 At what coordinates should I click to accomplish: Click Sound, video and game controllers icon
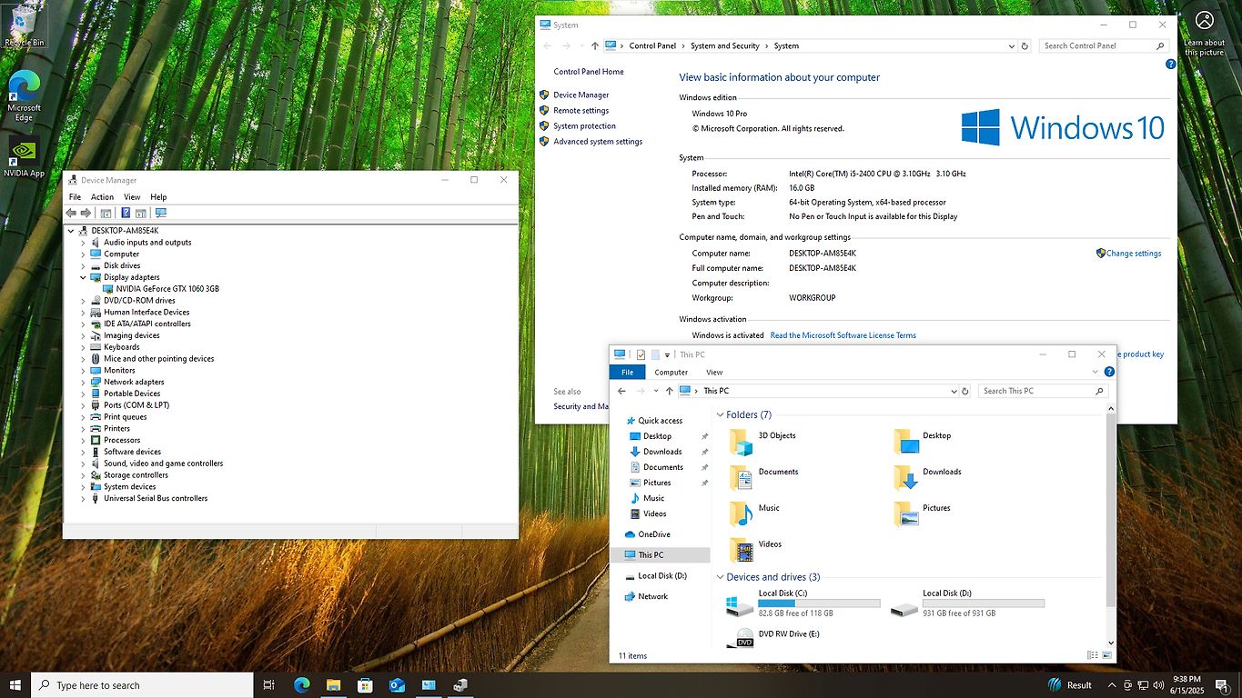pyautogui.click(x=96, y=464)
